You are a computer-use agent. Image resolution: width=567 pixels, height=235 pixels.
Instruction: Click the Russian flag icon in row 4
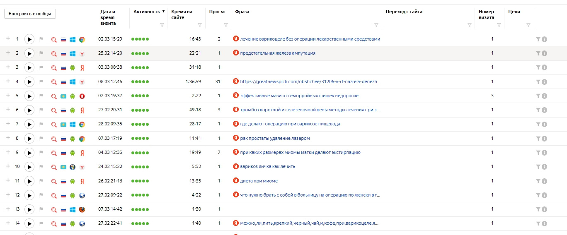63,82
